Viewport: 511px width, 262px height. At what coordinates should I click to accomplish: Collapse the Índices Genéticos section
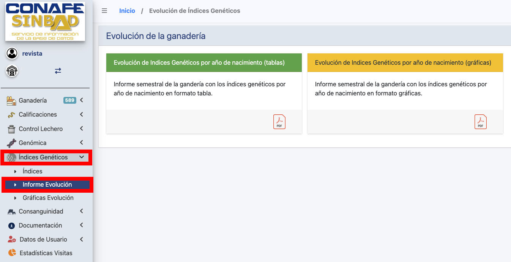tap(81, 157)
